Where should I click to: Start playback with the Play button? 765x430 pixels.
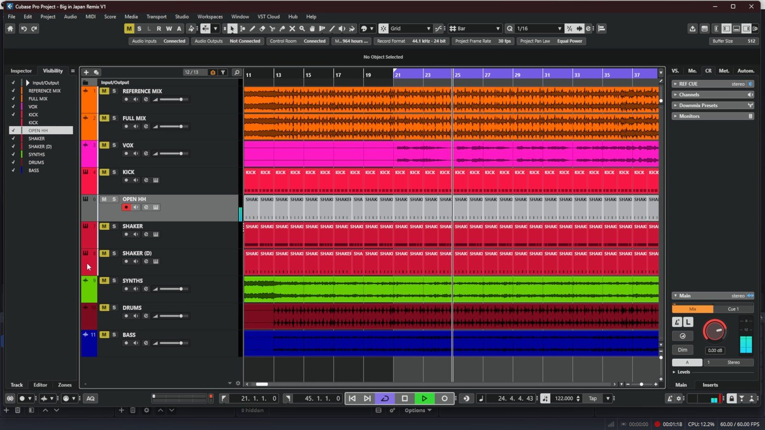click(x=424, y=398)
